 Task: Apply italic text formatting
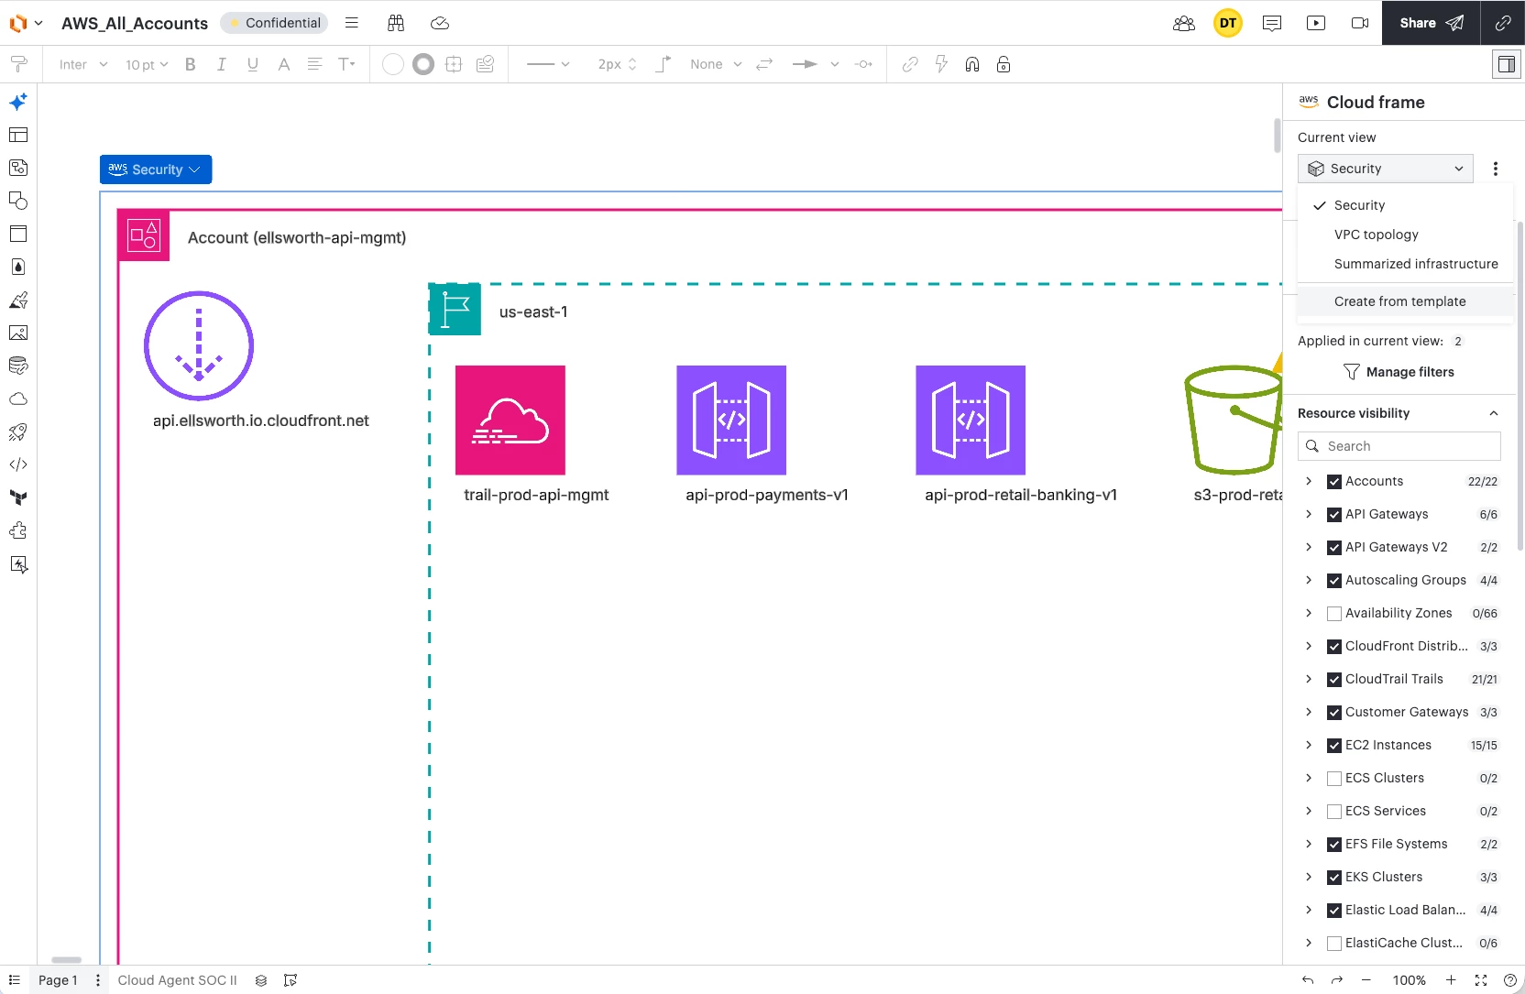click(x=222, y=64)
